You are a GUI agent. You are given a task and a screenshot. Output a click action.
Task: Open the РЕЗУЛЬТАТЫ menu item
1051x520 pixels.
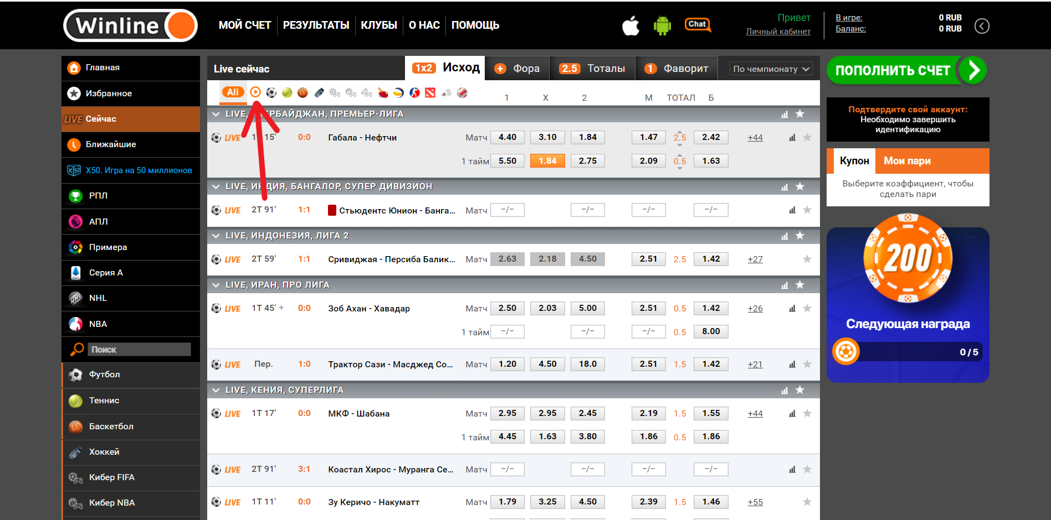(316, 25)
